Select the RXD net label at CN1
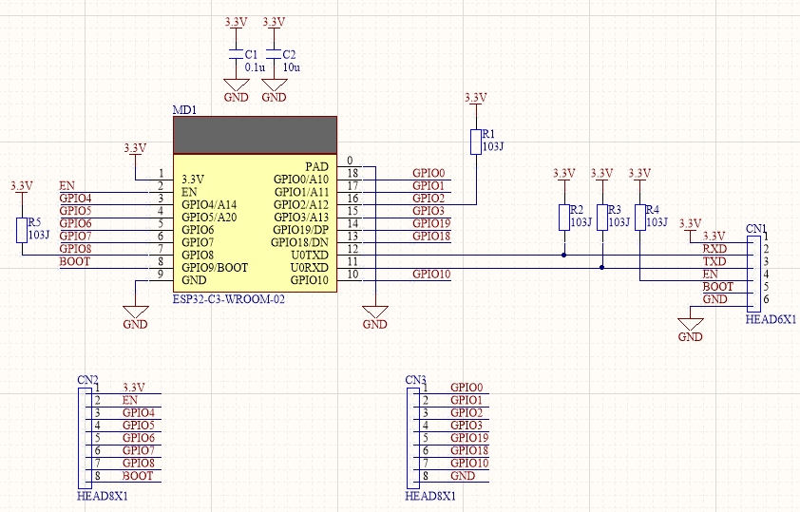The height and width of the screenshot is (512, 800). click(x=714, y=249)
